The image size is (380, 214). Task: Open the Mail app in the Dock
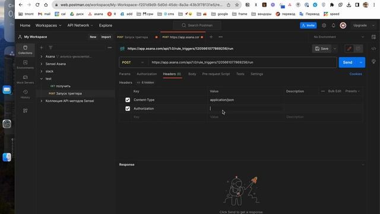pyautogui.click(x=7, y=90)
